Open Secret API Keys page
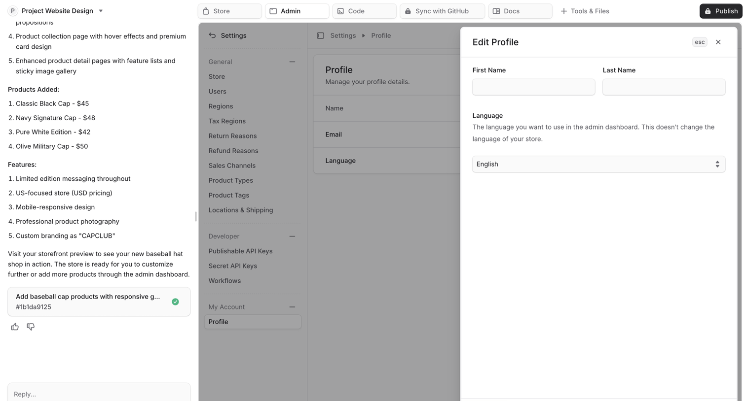746x401 pixels. 232,266
